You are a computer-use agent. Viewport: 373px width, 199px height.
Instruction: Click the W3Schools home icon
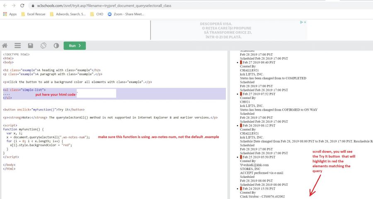pos(5,46)
